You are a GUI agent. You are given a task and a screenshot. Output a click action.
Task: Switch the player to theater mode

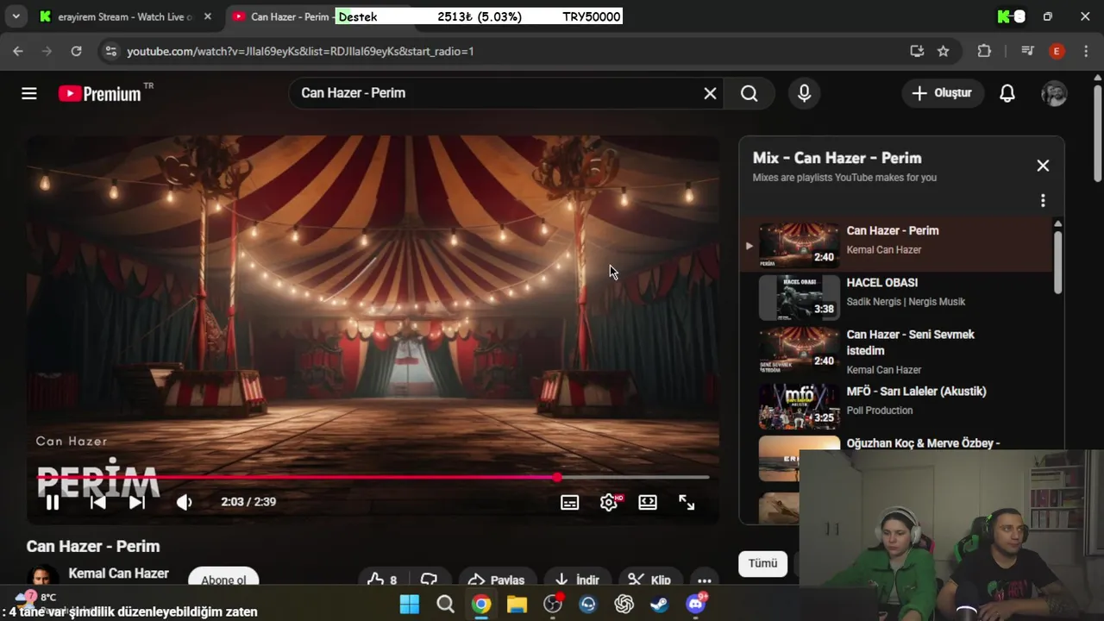(648, 502)
